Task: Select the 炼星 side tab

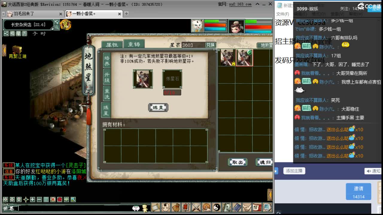Action: 106,110
